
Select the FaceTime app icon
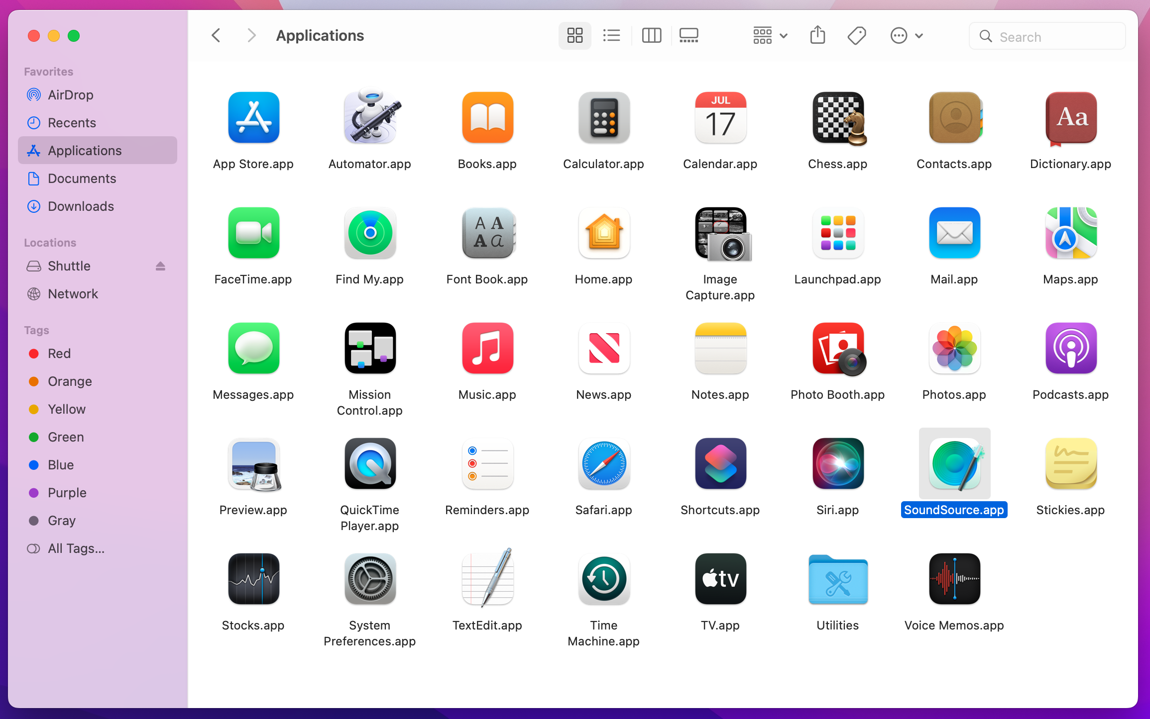click(x=254, y=233)
